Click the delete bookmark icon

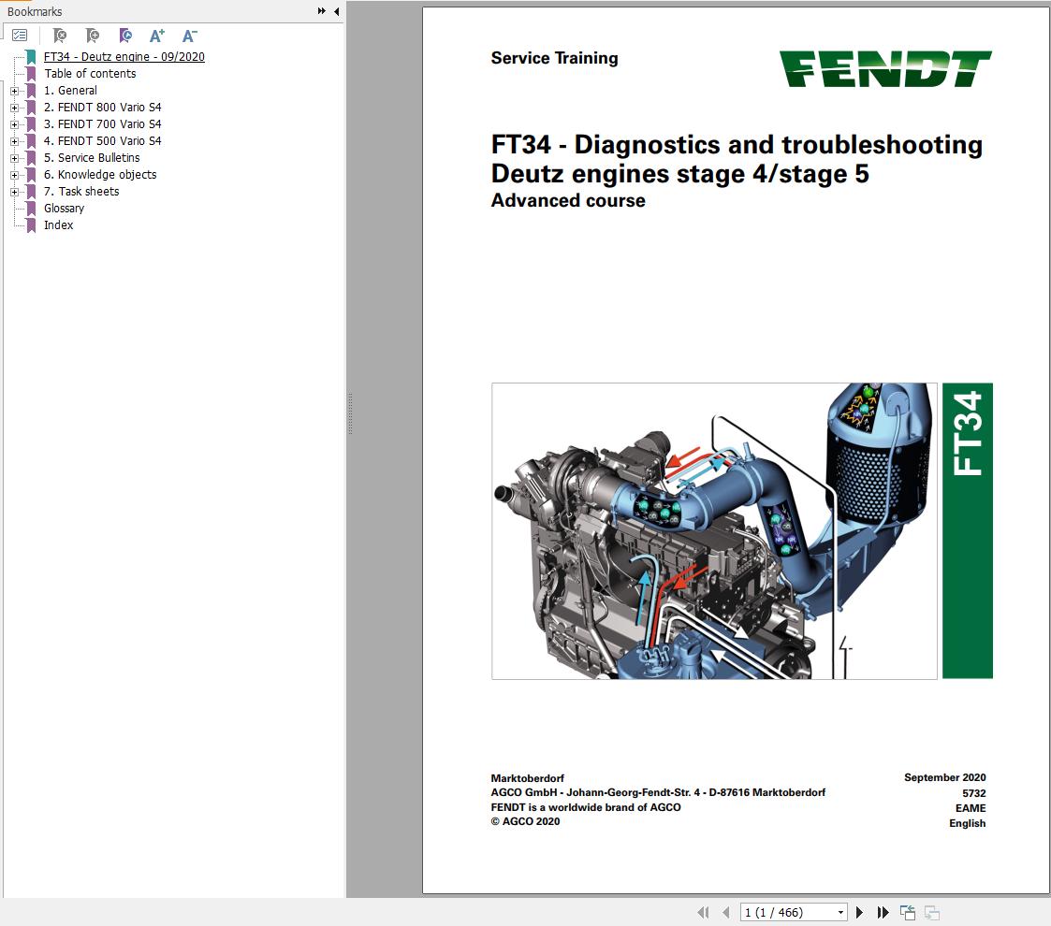tap(60, 36)
